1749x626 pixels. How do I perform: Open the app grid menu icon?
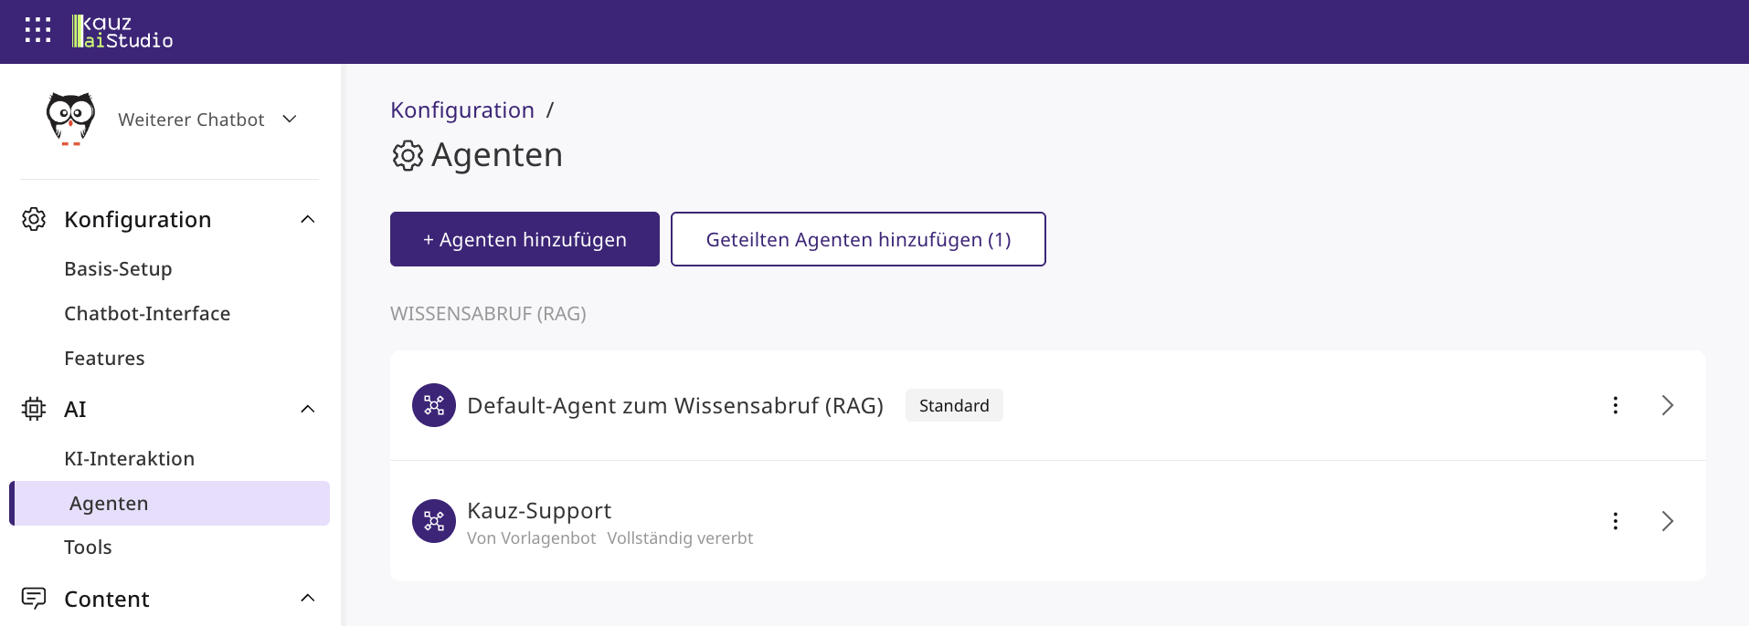coord(37,30)
